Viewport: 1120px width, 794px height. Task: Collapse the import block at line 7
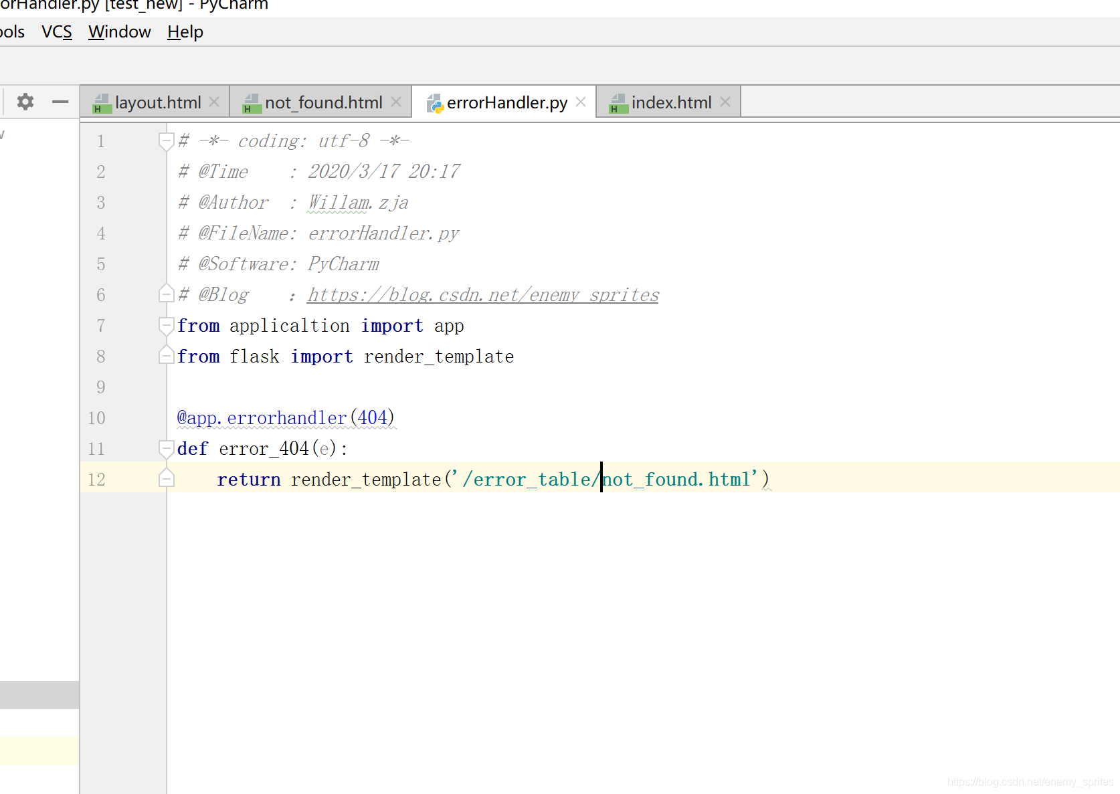pyautogui.click(x=167, y=326)
